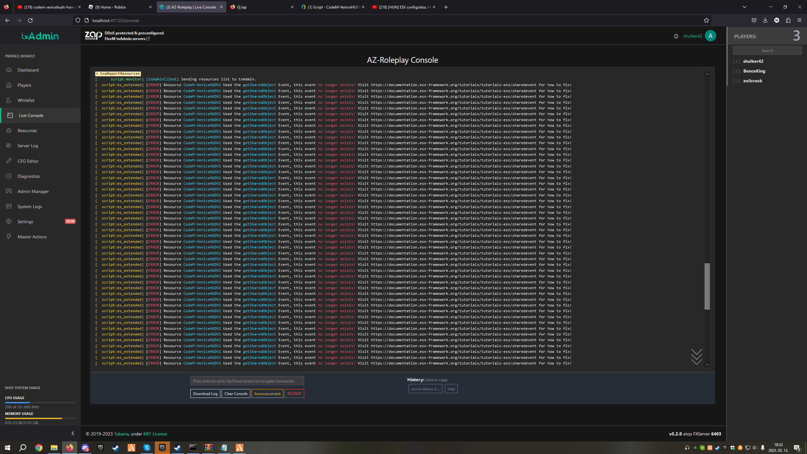Open Skype from the taskbar
The image size is (807, 454).
pyautogui.click(x=147, y=447)
